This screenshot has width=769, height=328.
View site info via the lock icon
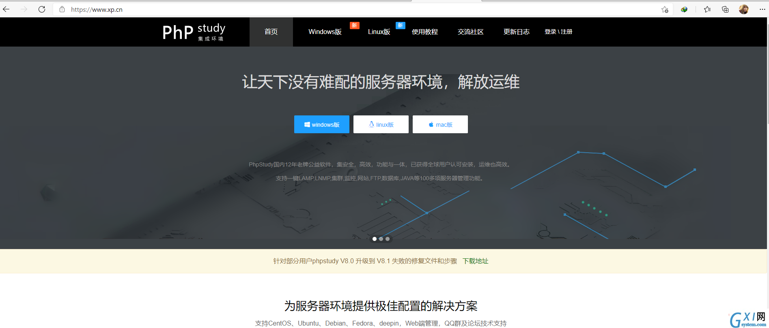click(62, 9)
